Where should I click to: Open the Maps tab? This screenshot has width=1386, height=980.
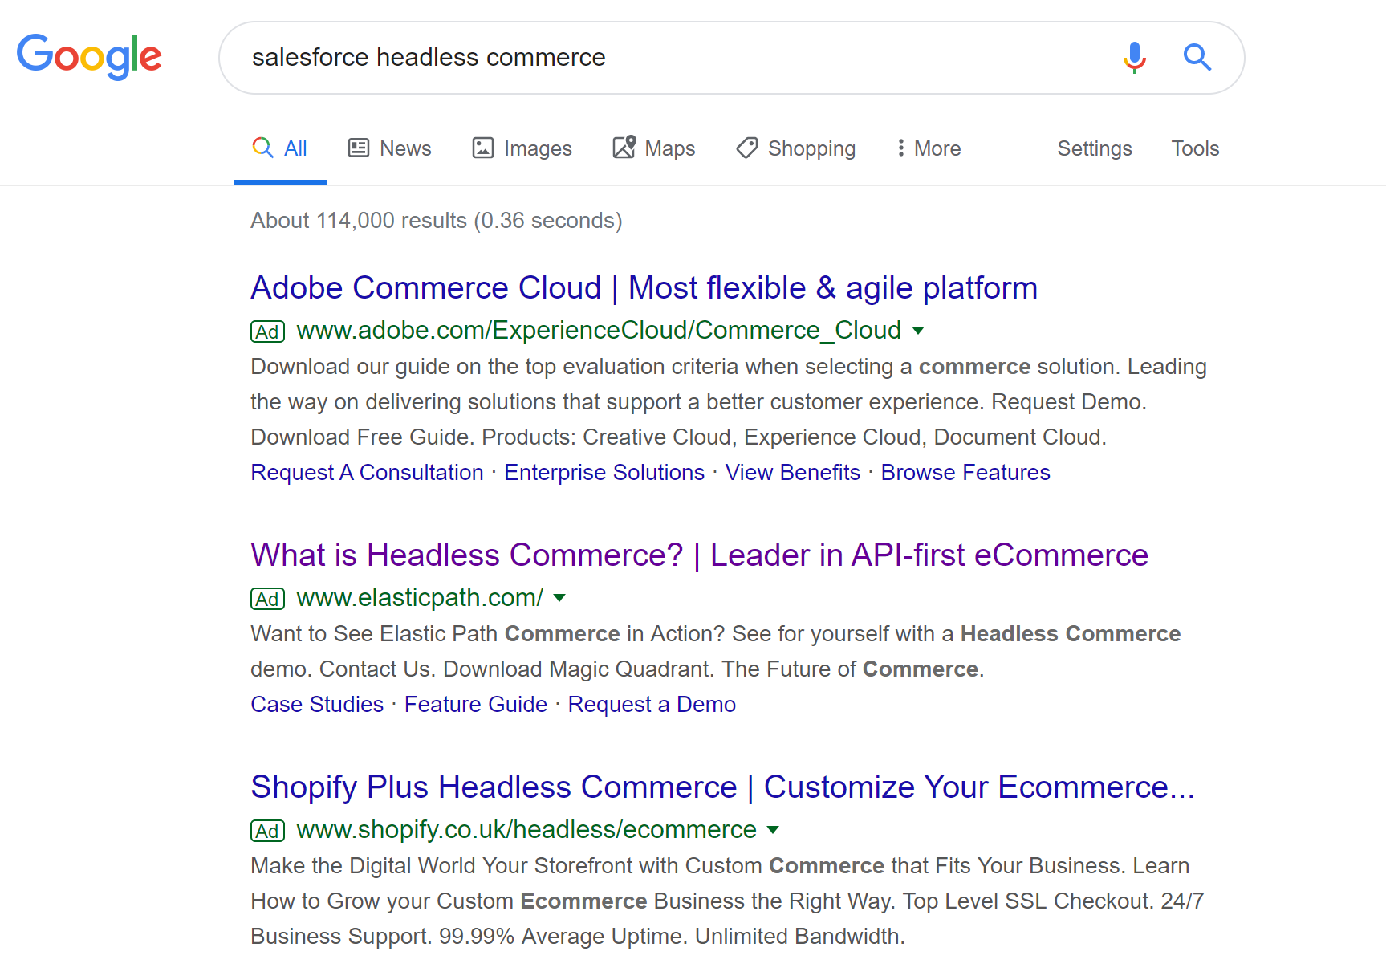coord(654,148)
